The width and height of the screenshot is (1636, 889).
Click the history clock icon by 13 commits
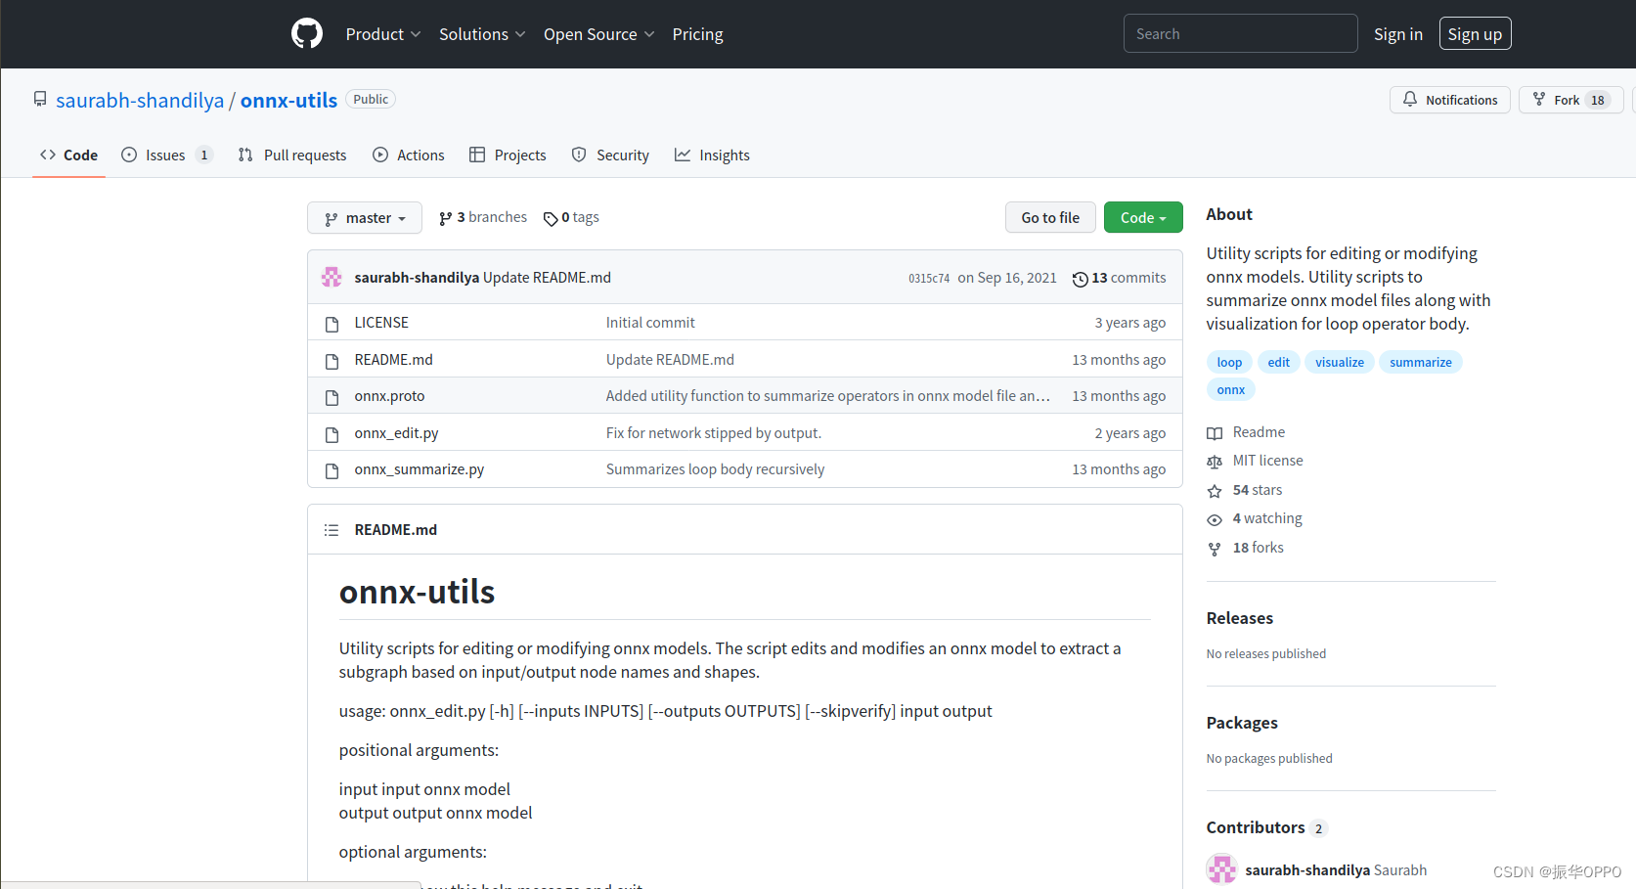1080,279
